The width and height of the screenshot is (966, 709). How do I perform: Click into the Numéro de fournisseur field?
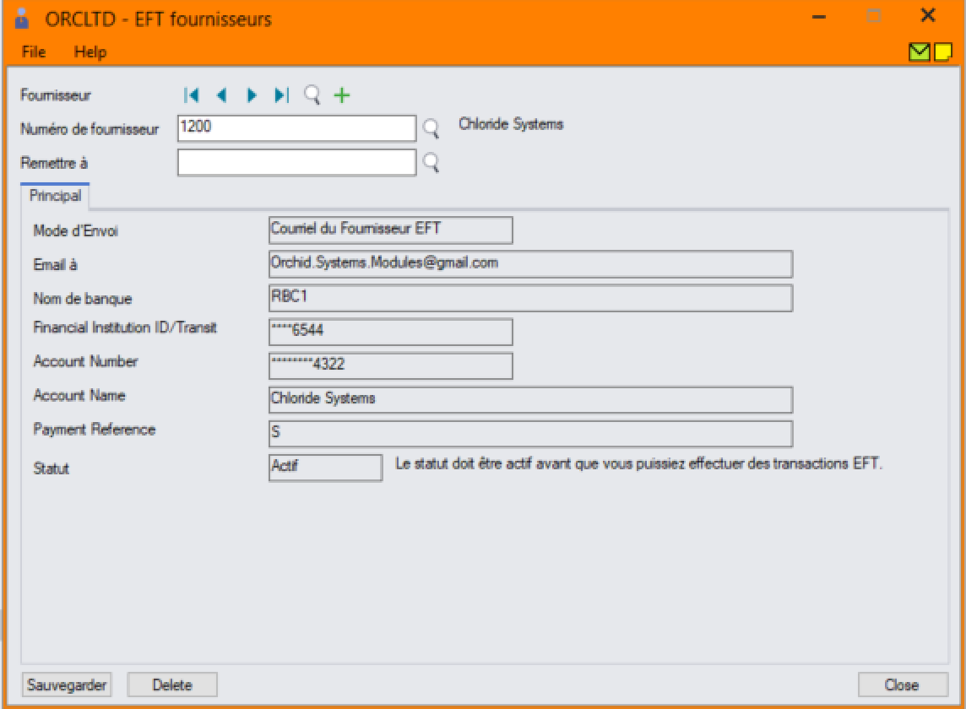pyautogui.click(x=296, y=128)
